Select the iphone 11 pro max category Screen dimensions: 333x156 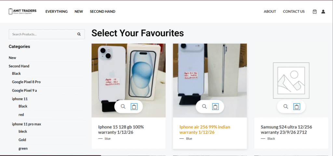[27, 124]
